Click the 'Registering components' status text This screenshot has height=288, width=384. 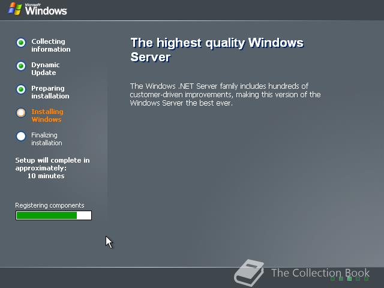point(50,205)
